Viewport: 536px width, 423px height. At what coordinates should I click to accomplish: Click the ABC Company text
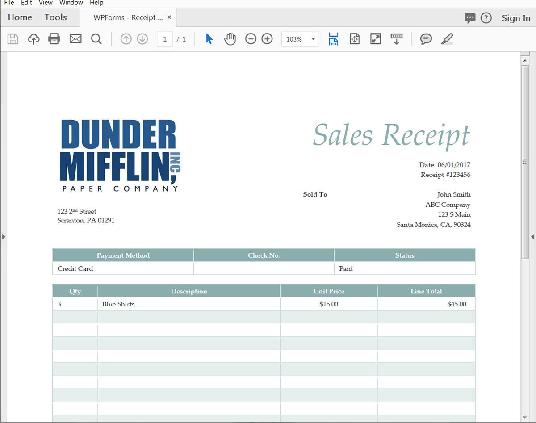pyautogui.click(x=448, y=205)
